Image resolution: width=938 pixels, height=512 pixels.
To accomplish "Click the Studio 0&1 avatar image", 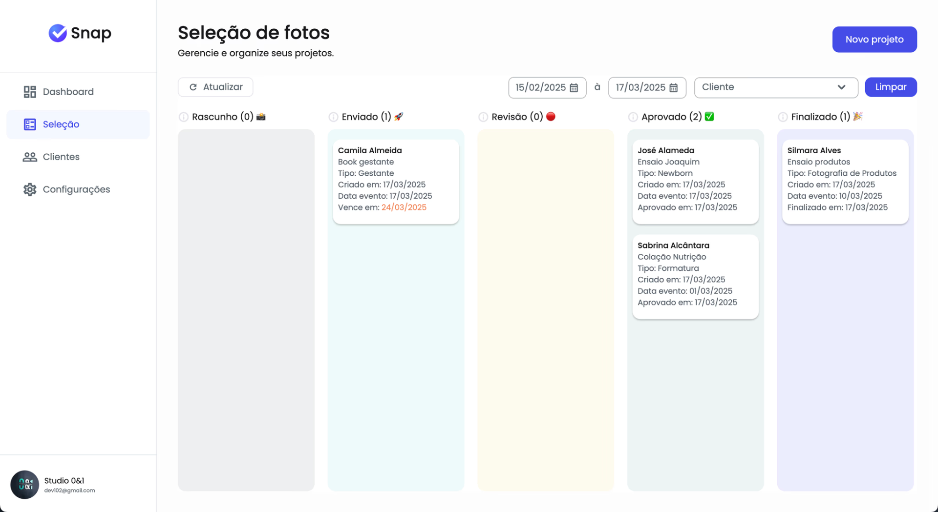I will 25,485.
